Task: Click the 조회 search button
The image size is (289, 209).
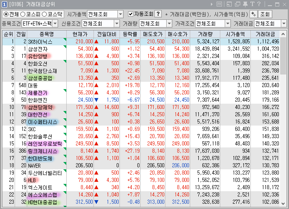Action: [x=265, y=14]
